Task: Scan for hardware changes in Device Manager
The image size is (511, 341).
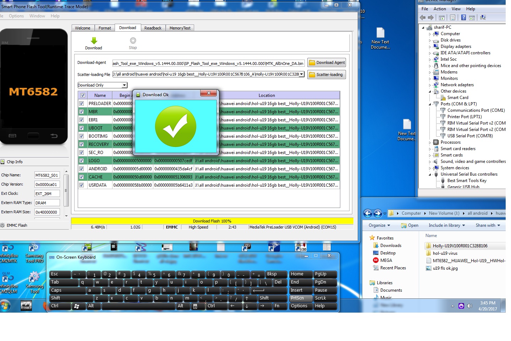Action: (483, 17)
